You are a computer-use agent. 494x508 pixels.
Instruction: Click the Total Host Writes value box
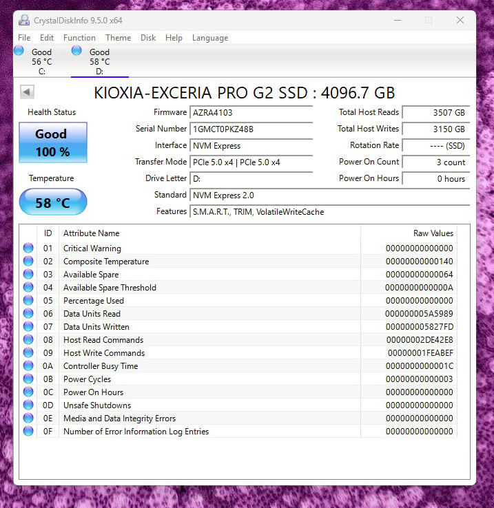pyautogui.click(x=435, y=129)
